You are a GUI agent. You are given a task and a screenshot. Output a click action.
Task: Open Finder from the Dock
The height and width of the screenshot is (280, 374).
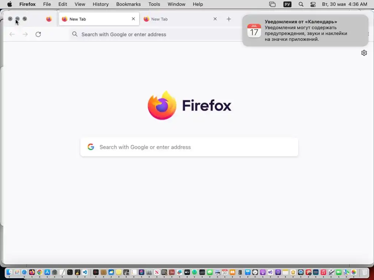click(9, 272)
